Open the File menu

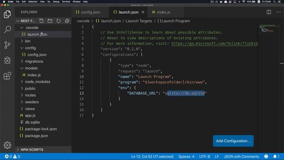click(x=18, y=2)
